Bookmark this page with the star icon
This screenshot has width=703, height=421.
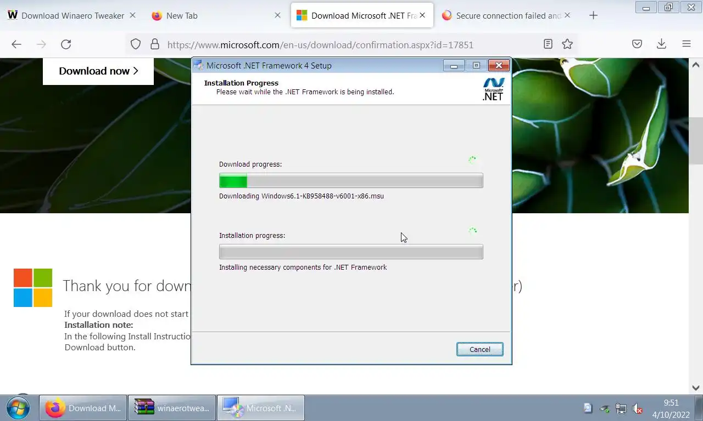coord(567,44)
